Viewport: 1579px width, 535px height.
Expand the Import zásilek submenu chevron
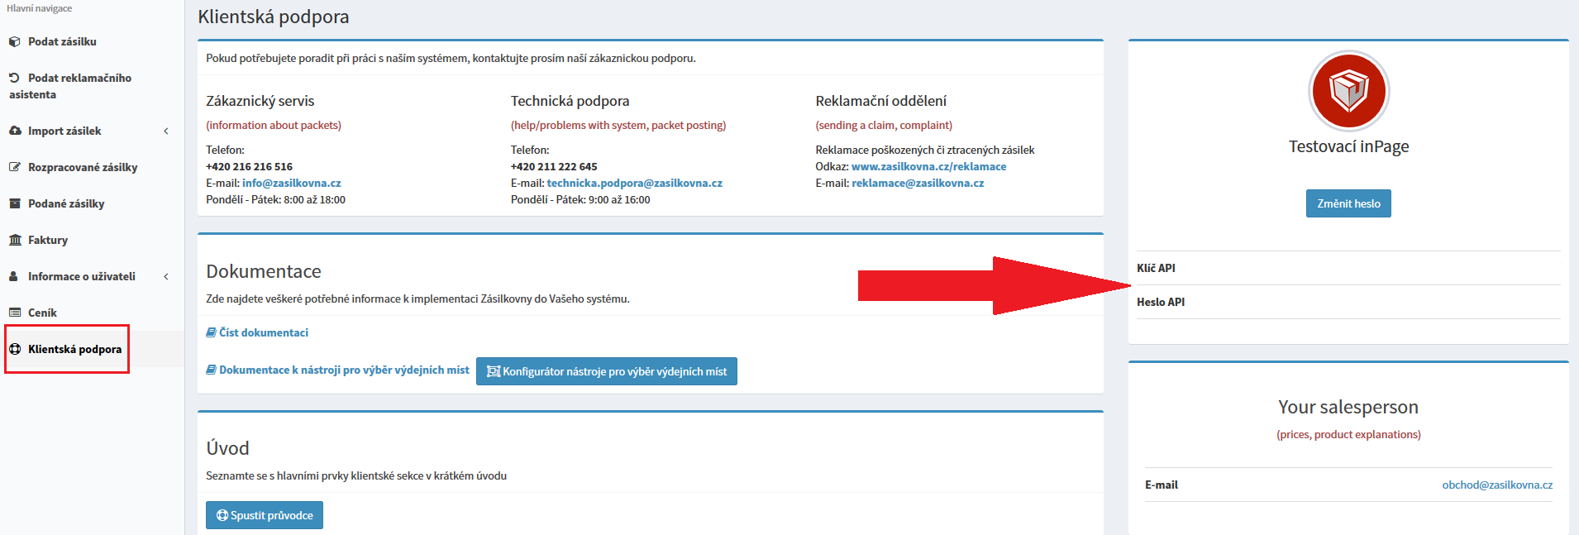pos(166,131)
